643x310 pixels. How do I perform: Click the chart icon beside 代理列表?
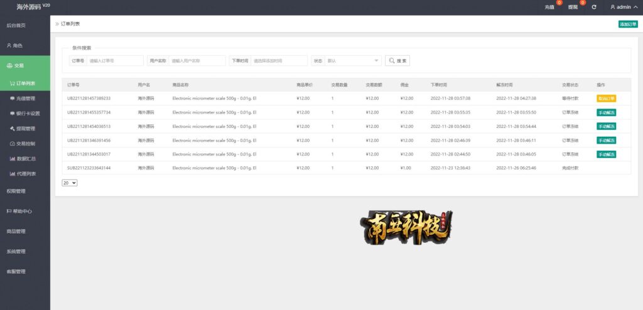(x=12, y=173)
